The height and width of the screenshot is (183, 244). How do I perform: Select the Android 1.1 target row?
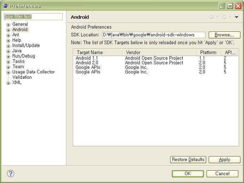coord(156,58)
